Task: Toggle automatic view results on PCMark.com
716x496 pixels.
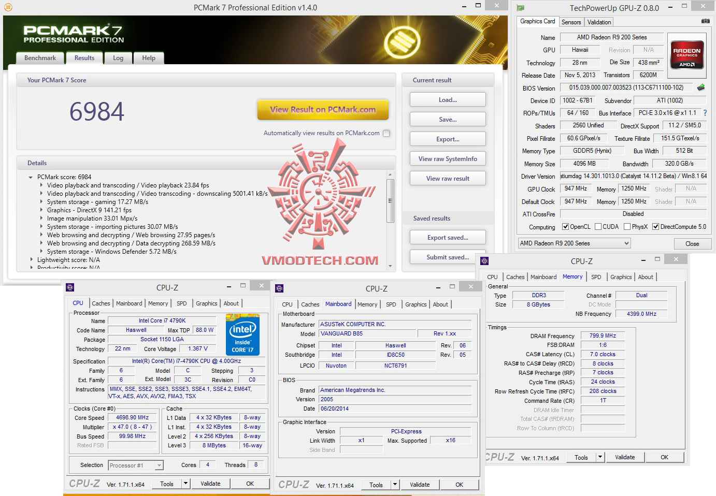Action: tap(386, 133)
